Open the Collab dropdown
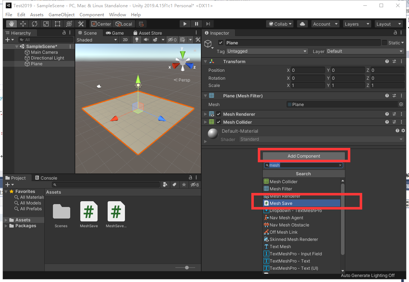 280,24
